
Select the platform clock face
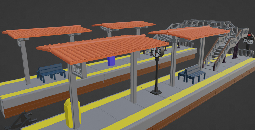(158, 52)
